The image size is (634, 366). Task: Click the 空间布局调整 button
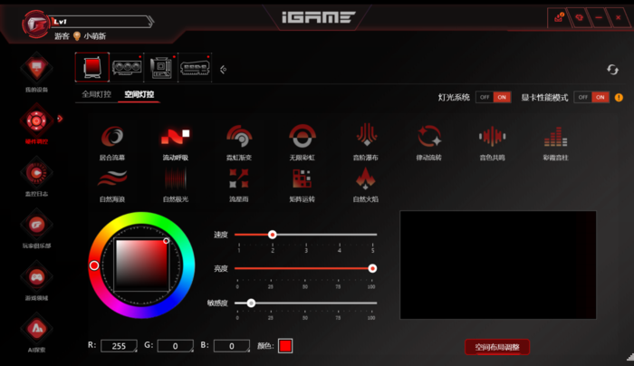coord(497,347)
